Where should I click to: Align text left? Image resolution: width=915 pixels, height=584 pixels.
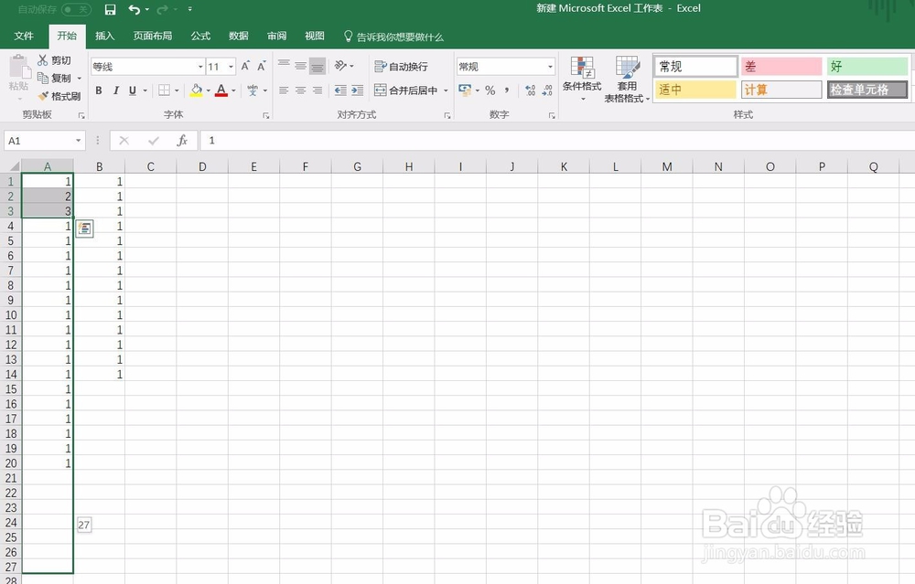(284, 90)
